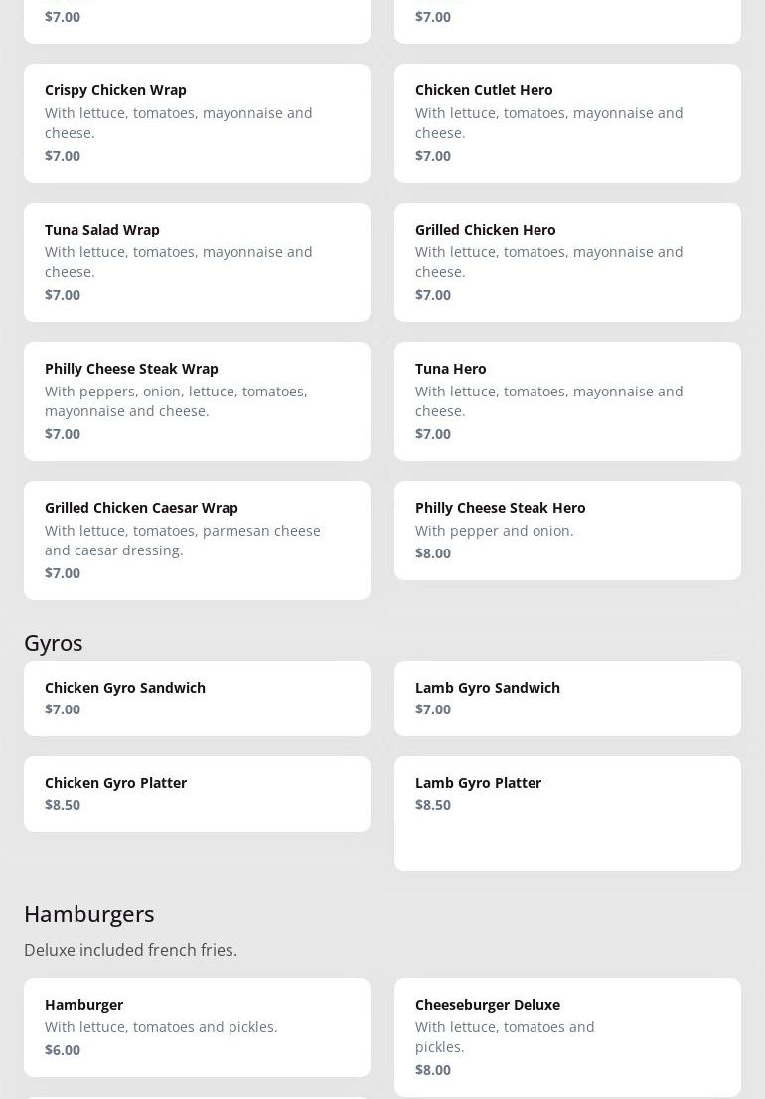Click the Gyros section heading
Viewport: 765px width, 1099px height.
pyautogui.click(x=54, y=643)
